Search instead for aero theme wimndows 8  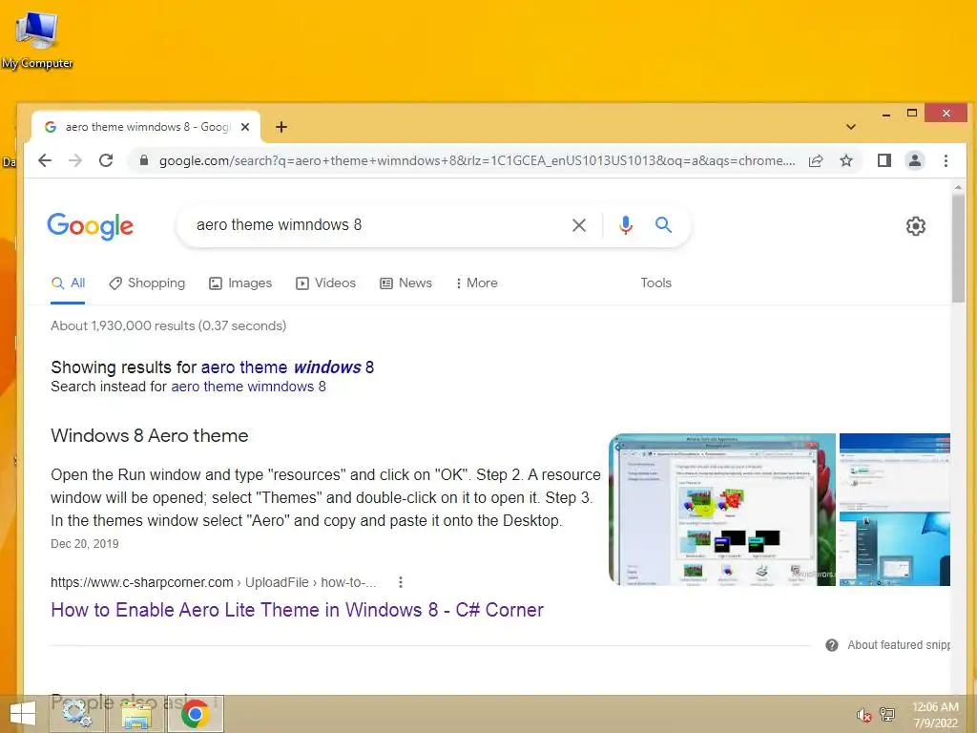coord(249,387)
